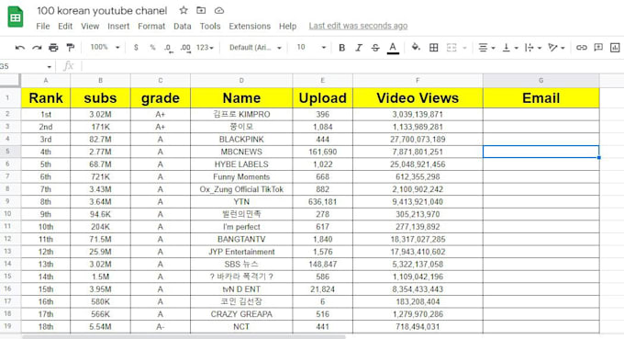Move document to folder icon
This screenshot has height=339, width=624.
tap(201, 10)
